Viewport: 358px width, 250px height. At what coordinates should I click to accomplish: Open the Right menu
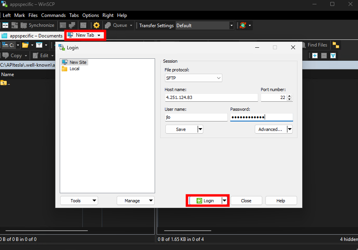[108, 15]
